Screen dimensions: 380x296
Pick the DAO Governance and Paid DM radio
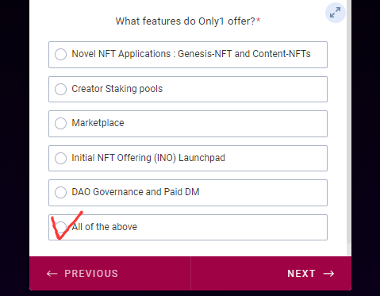point(60,192)
